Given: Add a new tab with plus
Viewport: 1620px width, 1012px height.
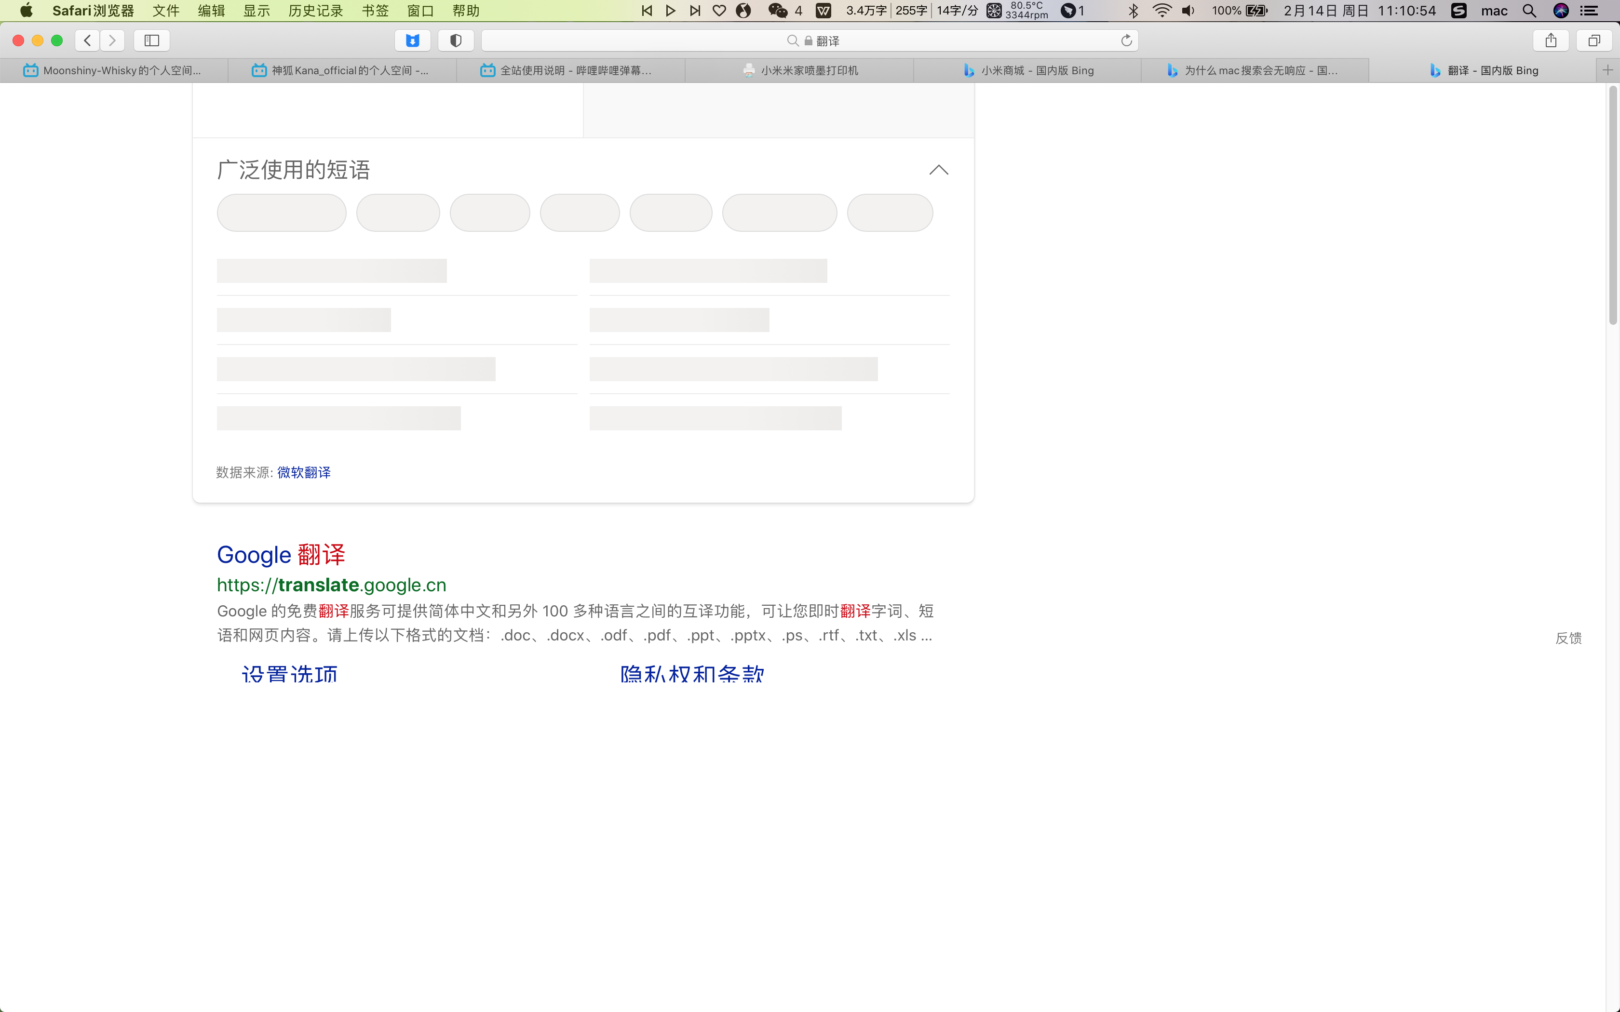Looking at the screenshot, I should click(x=1608, y=70).
